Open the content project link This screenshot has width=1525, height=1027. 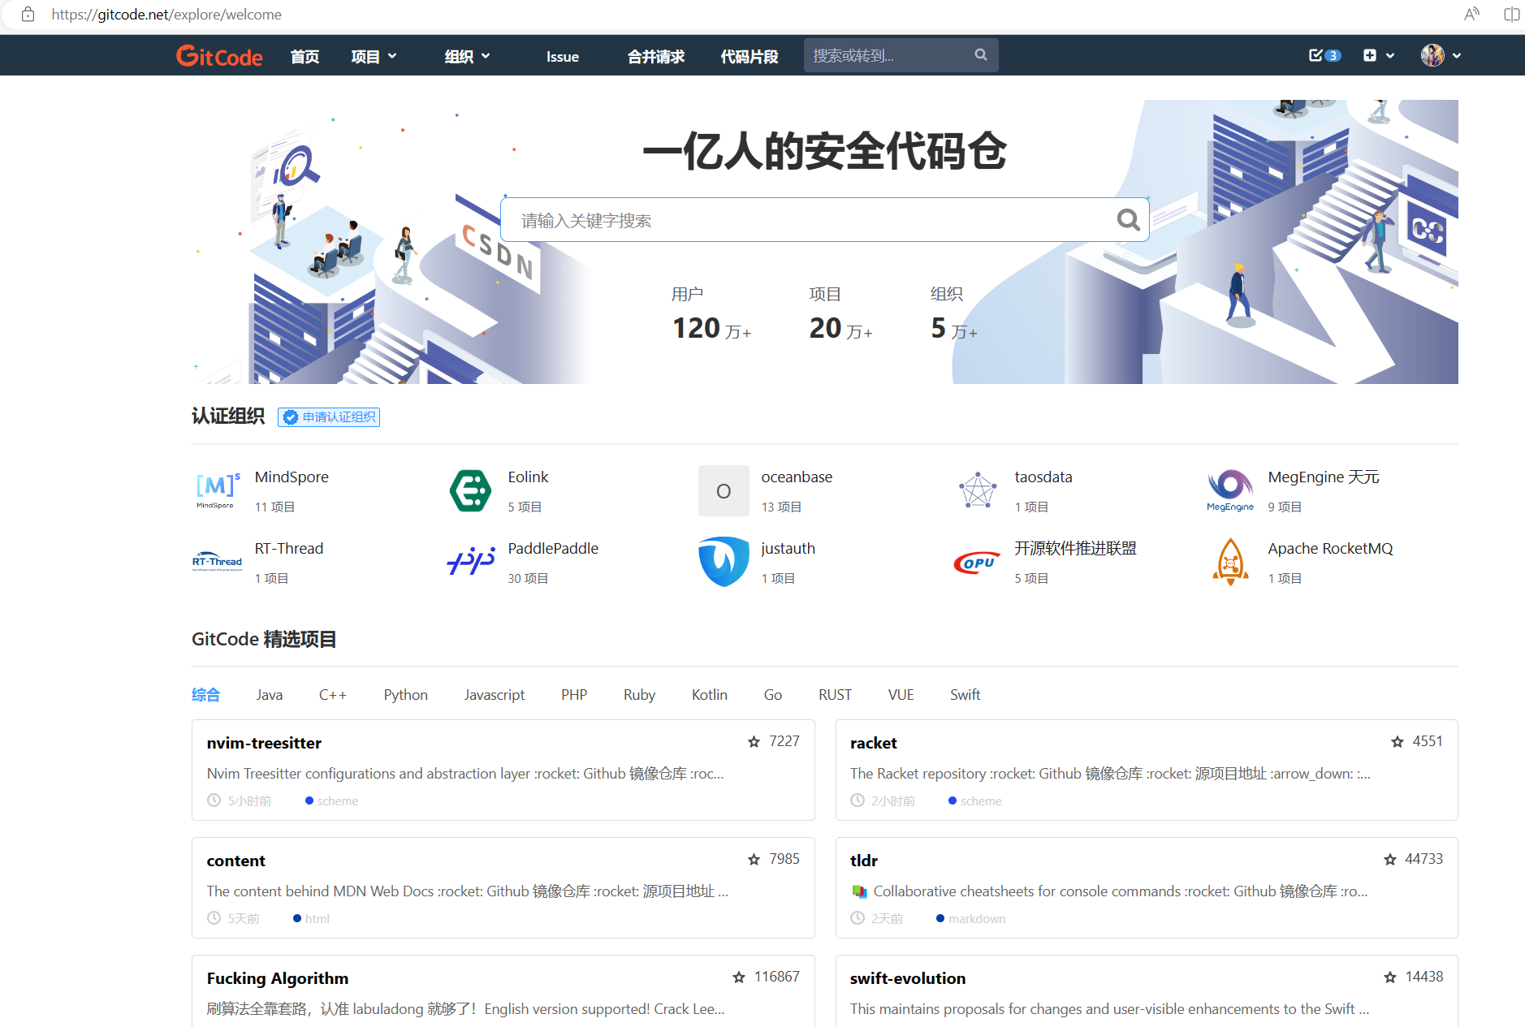[x=236, y=861]
